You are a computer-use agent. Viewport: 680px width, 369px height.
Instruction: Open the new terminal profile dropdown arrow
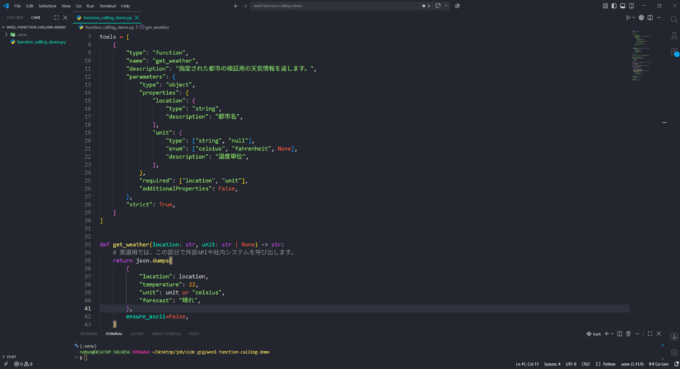(x=612, y=334)
